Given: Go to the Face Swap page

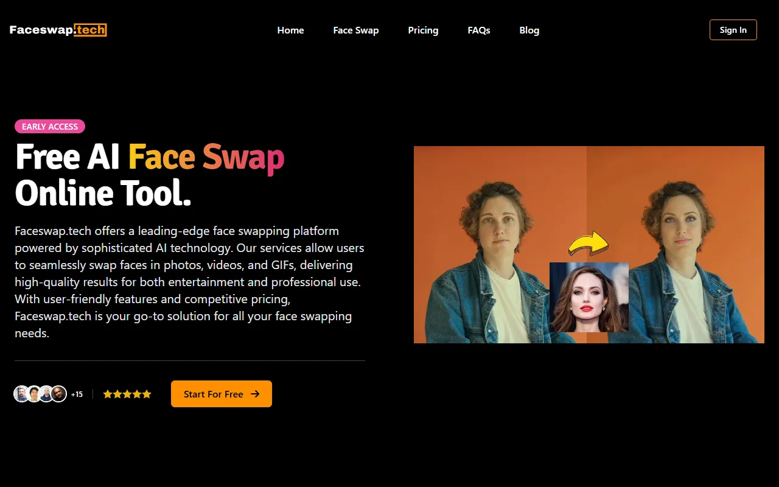Looking at the screenshot, I should (356, 30).
